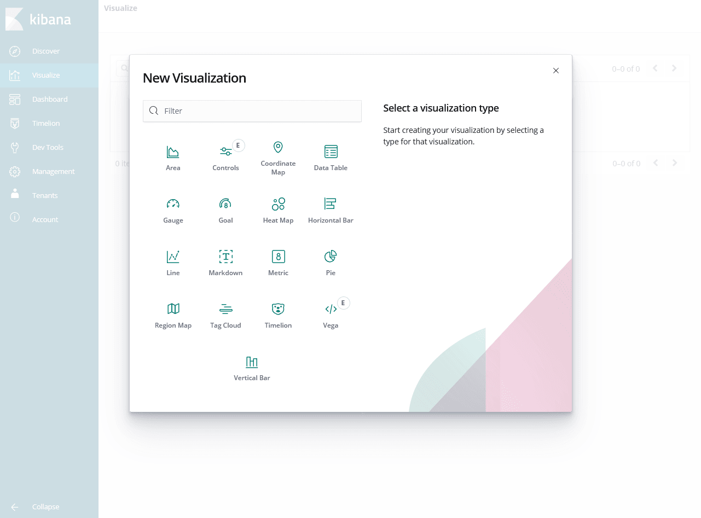Close the New Visualization dialog
The width and height of the screenshot is (701, 518).
556,71
